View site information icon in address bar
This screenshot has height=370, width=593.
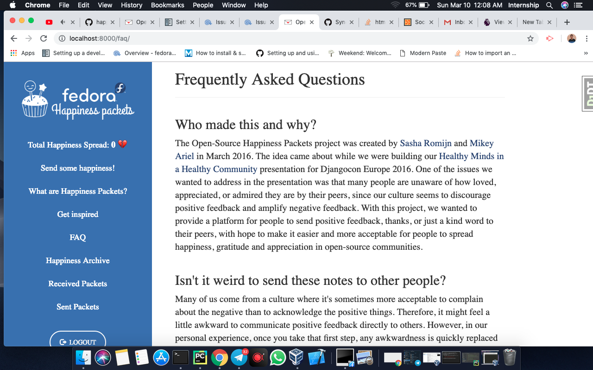tap(62, 38)
